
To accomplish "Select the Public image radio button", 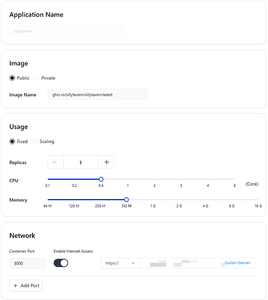I will [x=12, y=78].
